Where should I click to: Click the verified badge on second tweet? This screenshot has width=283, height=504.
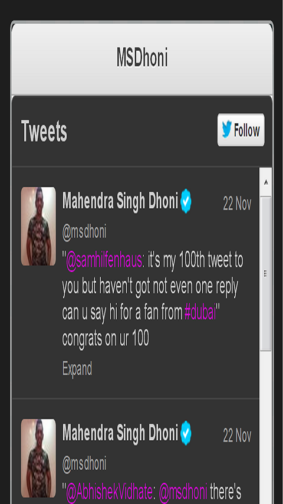[x=186, y=433]
